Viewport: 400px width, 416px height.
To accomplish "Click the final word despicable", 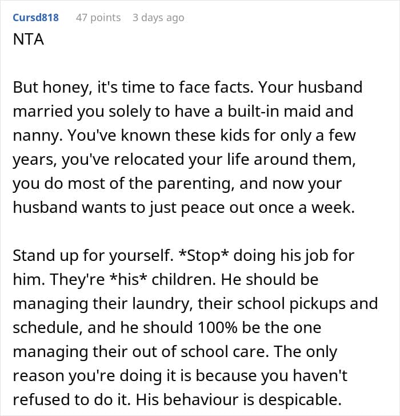I will pyautogui.click(x=300, y=400).
